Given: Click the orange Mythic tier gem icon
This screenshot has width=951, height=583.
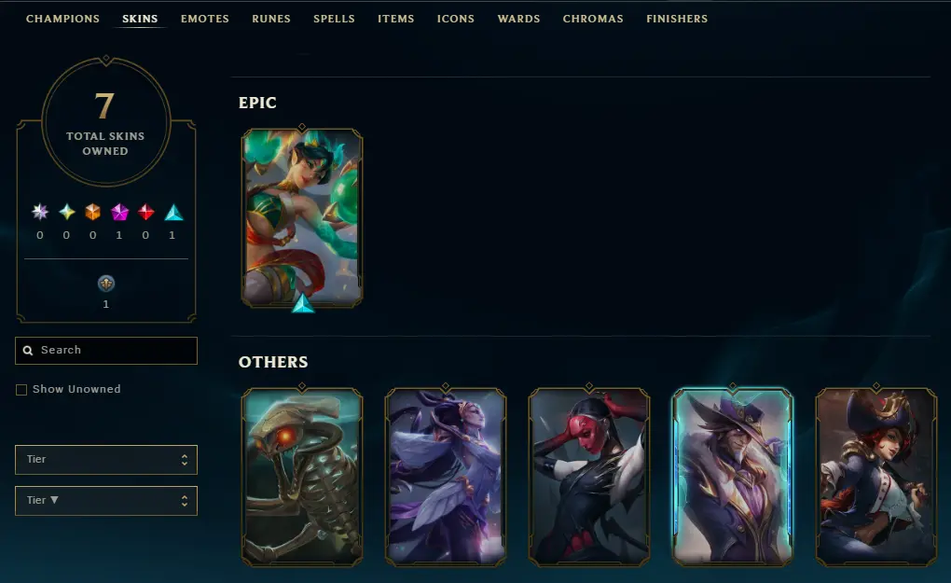Looking at the screenshot, I should 93,212.
